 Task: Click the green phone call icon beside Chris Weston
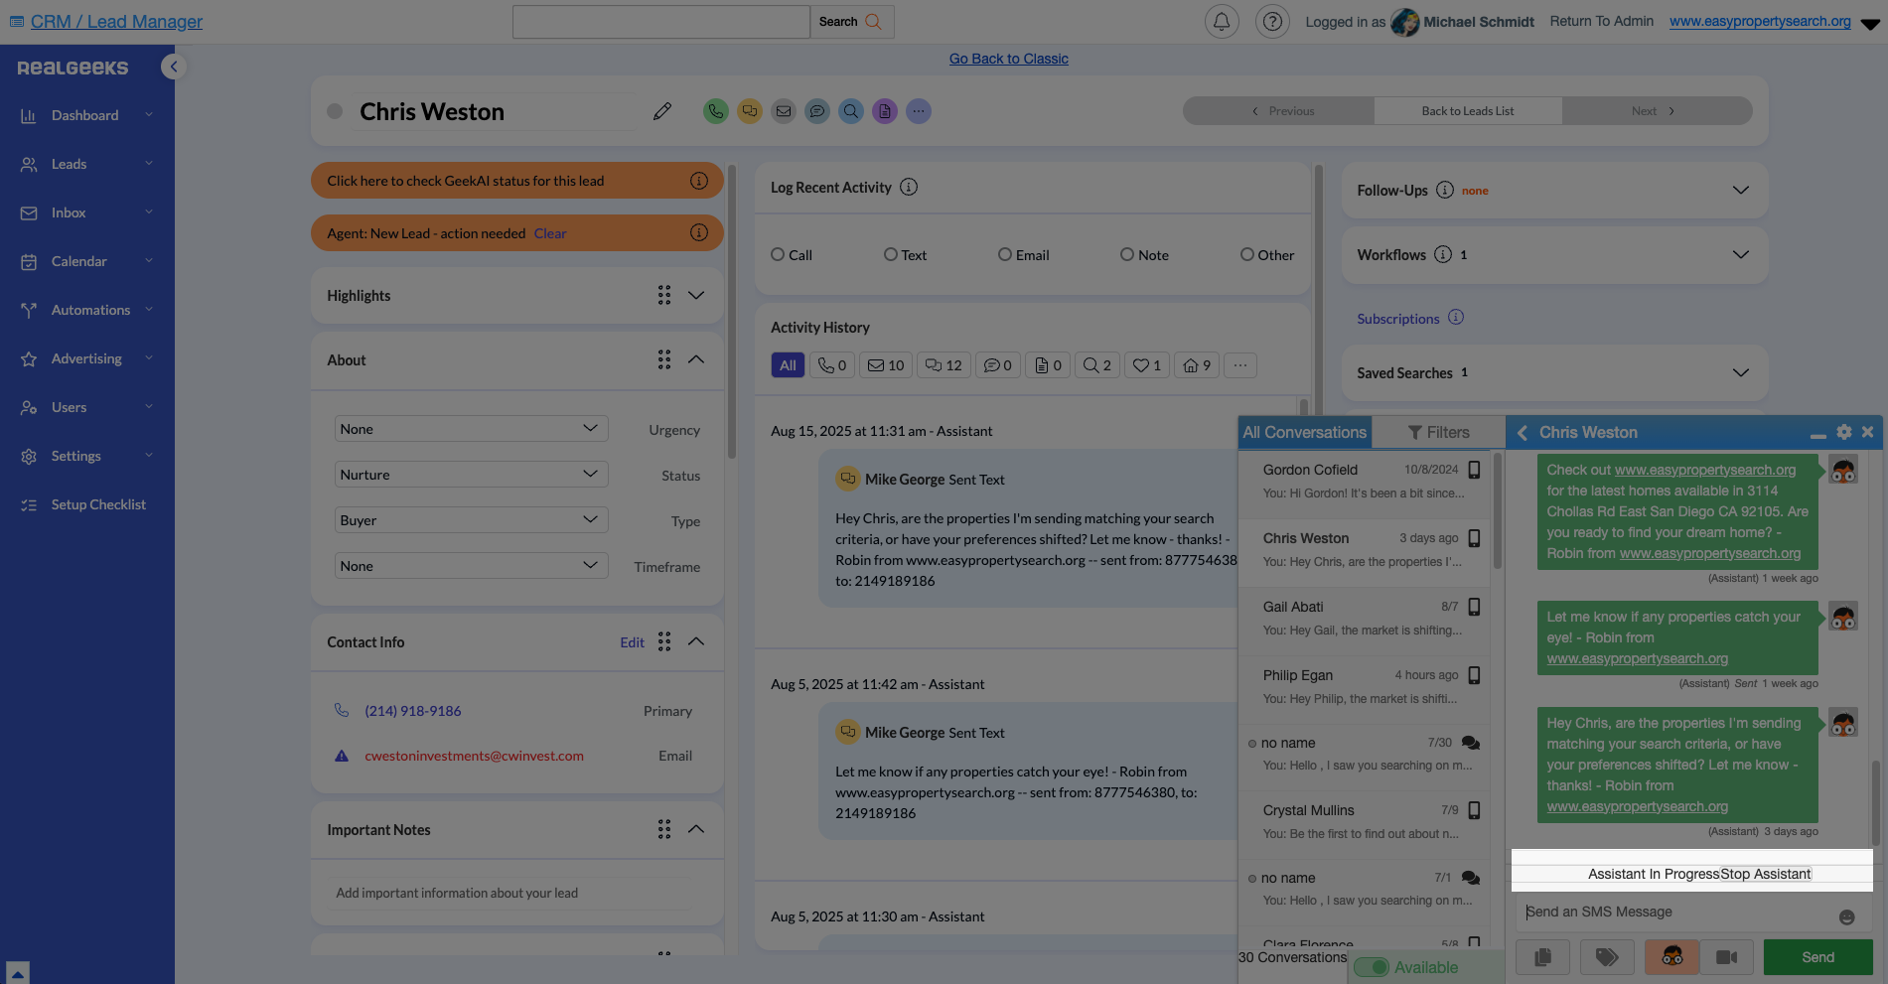click(715, 111)
